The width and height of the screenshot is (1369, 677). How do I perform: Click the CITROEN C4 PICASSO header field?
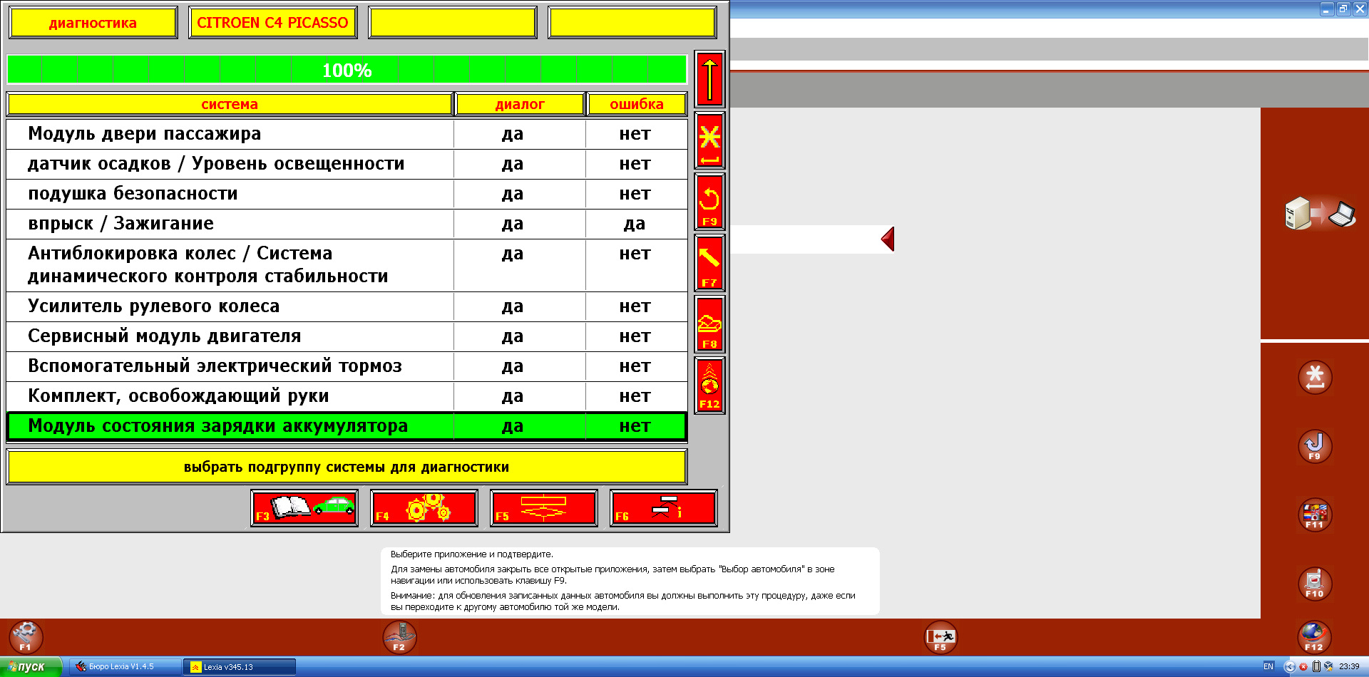(x=272, y=23)
